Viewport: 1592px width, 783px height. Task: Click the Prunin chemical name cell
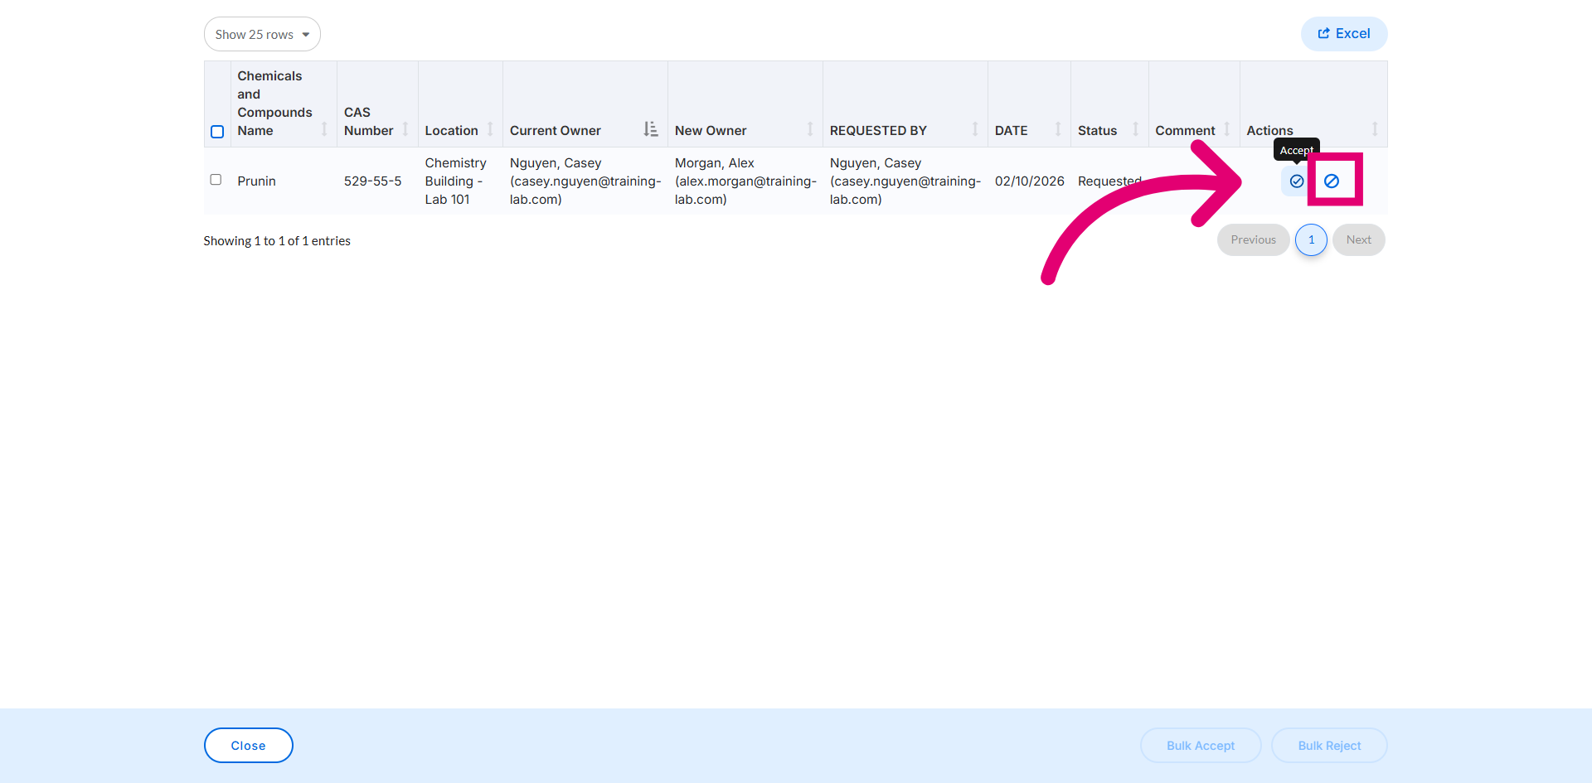[x=284, y=181]
